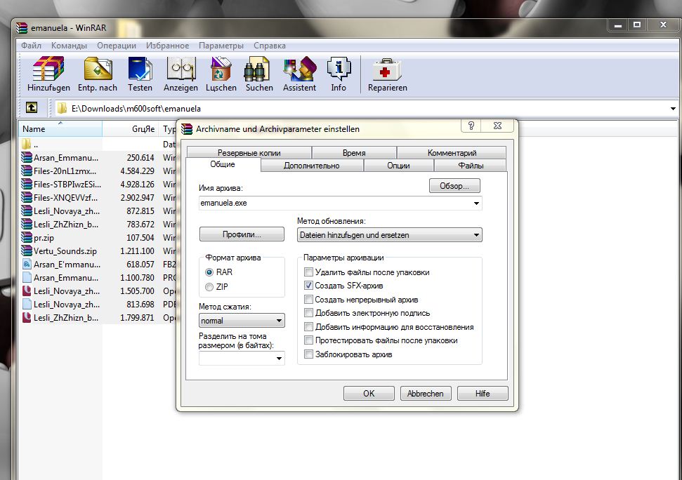Uncheck the Создать SFX-архив checkbox
682x480 pixels.
308,286
